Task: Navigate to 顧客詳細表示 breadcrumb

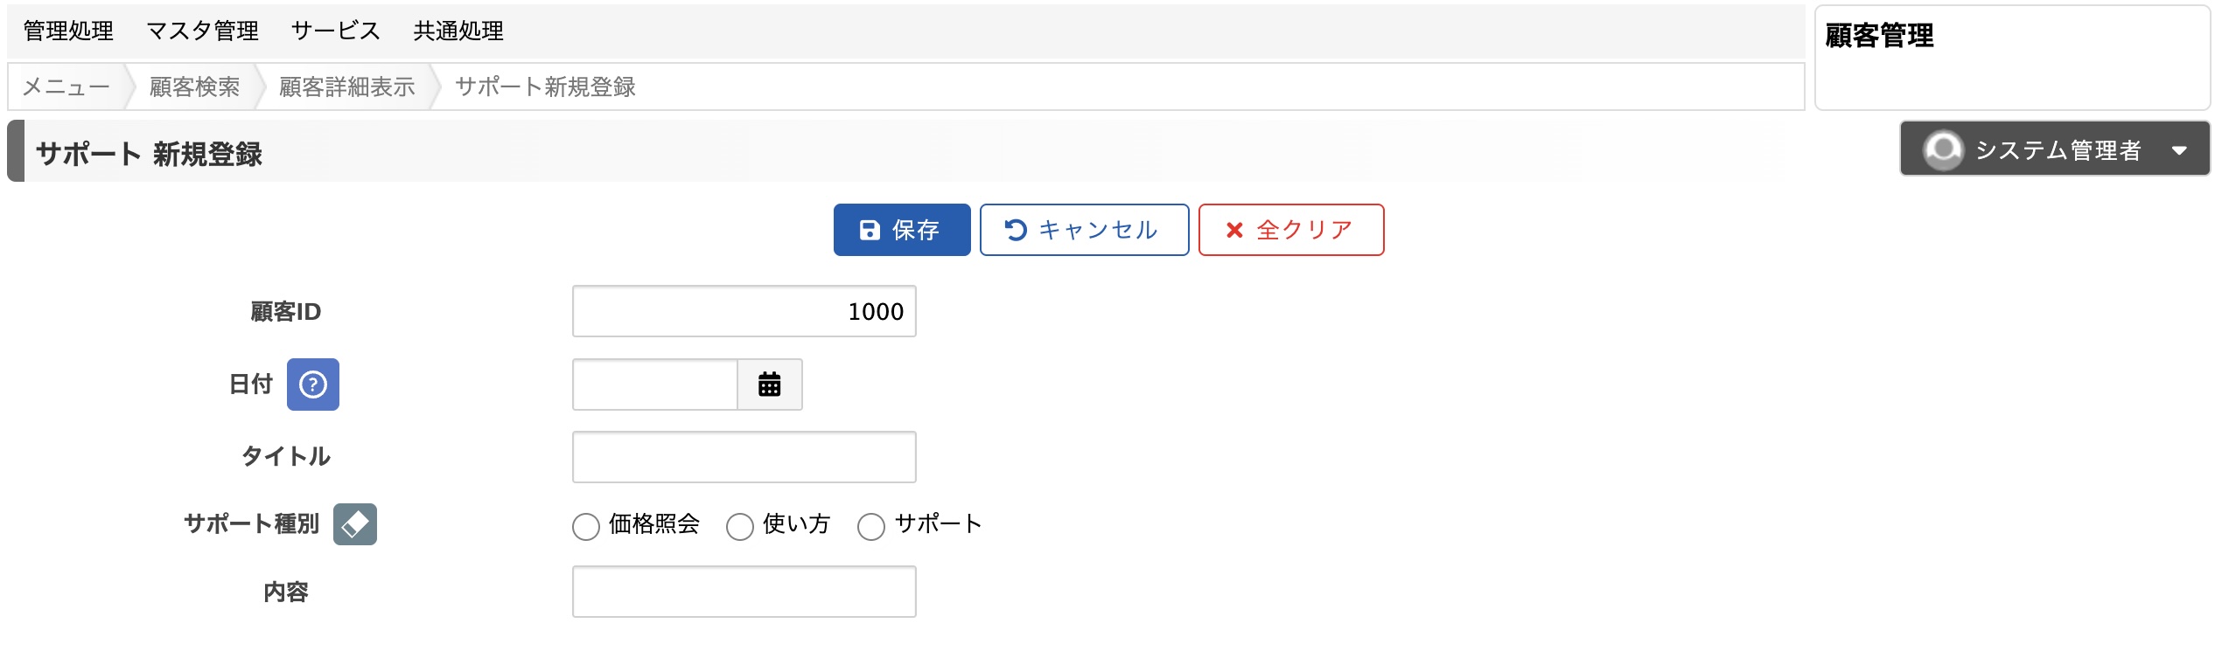Action: point(346,87)
